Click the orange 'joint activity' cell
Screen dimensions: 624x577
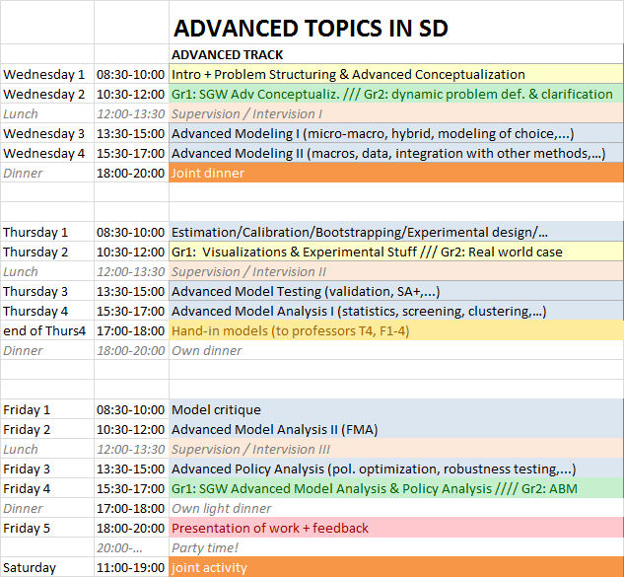(396, 567)
